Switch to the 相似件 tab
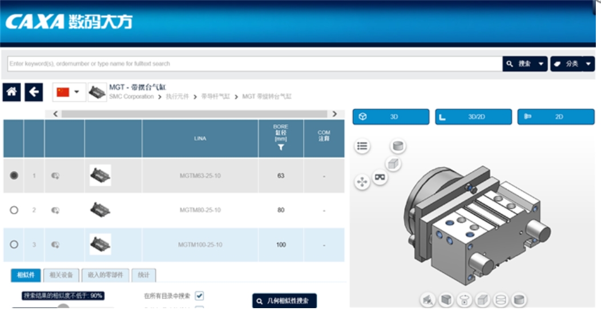The height and width of the screenshot is (311, 601). coord(26,275)
